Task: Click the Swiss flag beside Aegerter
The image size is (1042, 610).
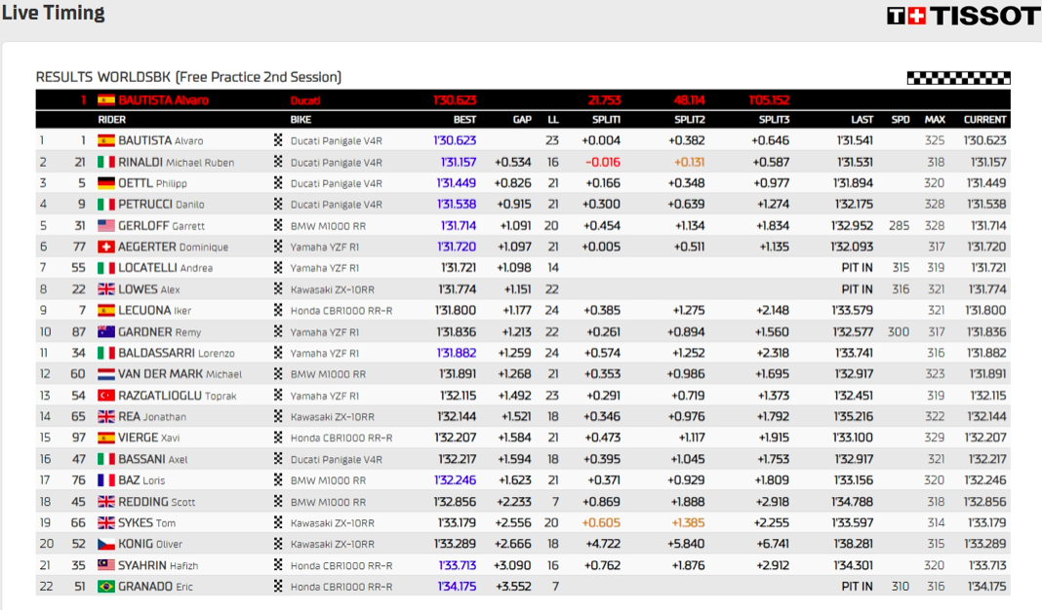Action: pyautogui.click(x=106, y=248)
